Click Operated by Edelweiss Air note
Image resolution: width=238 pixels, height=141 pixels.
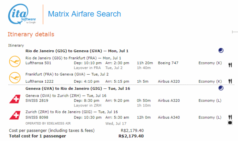click(x=48, y=123)
